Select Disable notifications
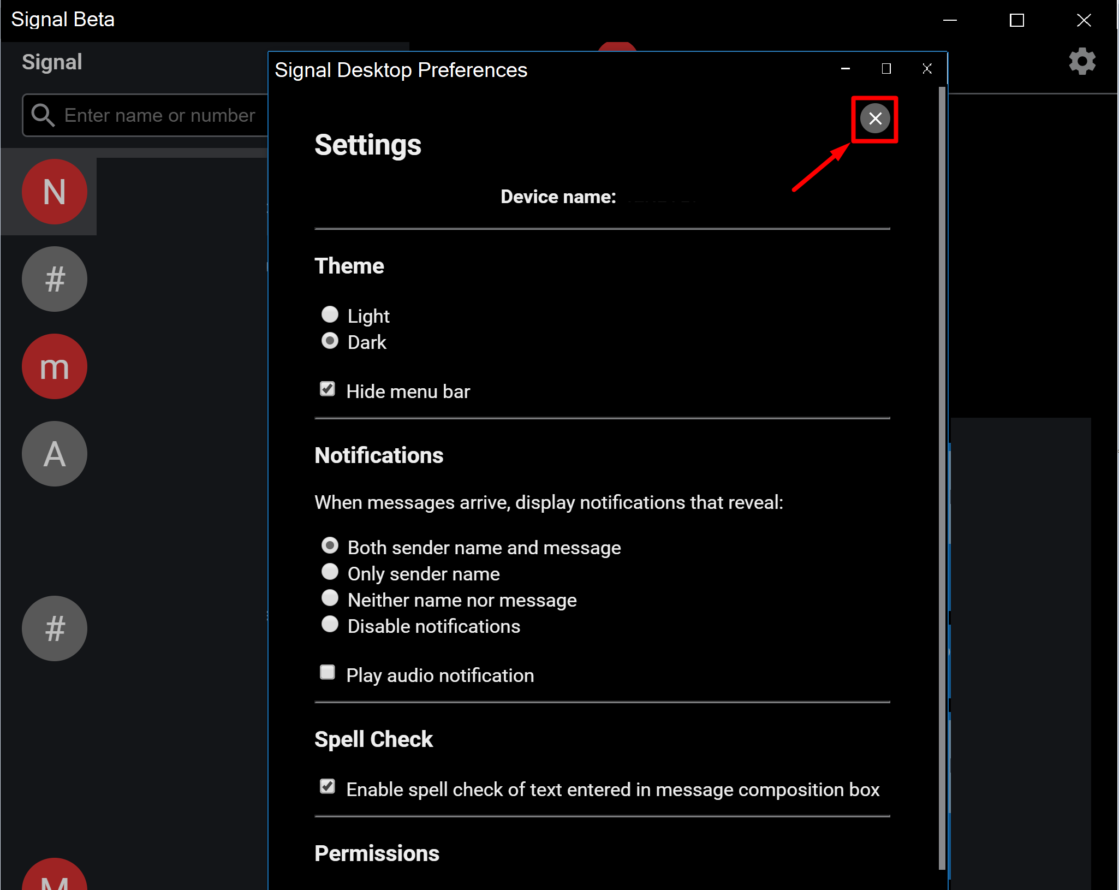The width and height of the screenshot is (1119, 890). [330, 624]
